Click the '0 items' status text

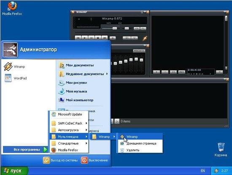click(x=125, y=121)
